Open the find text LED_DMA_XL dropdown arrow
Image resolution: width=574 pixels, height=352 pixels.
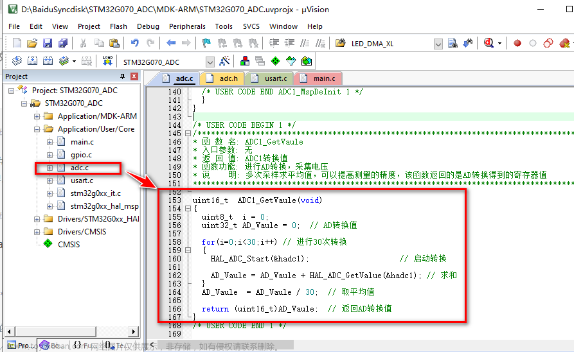[x=438, y=44]
